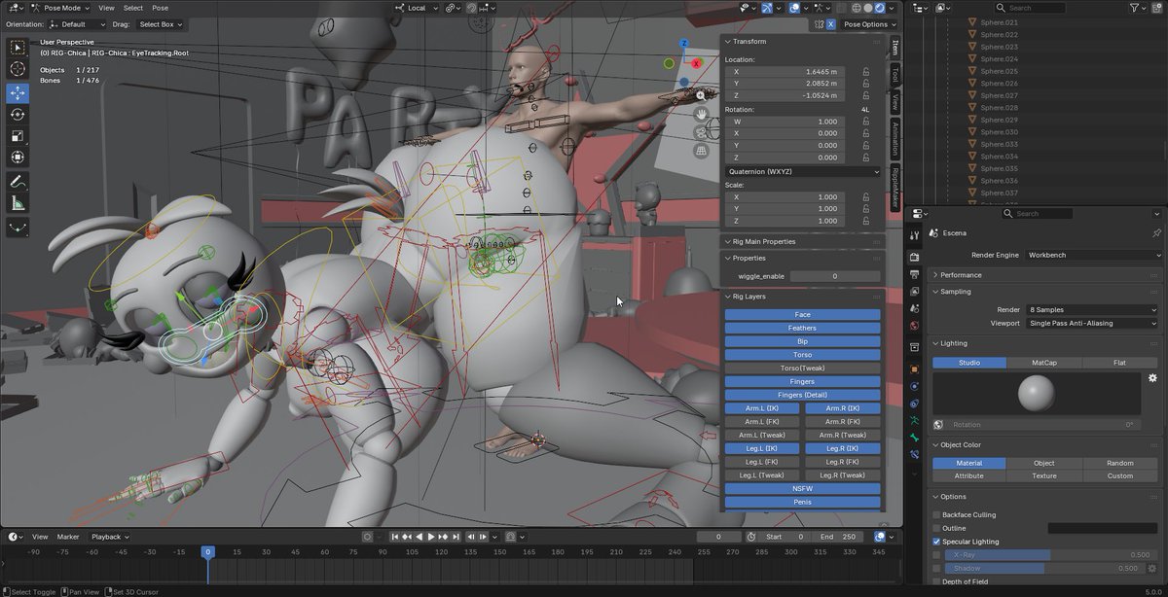
Task: Select the Move tool in the viewport toolbar
Action: click(18, 93)
